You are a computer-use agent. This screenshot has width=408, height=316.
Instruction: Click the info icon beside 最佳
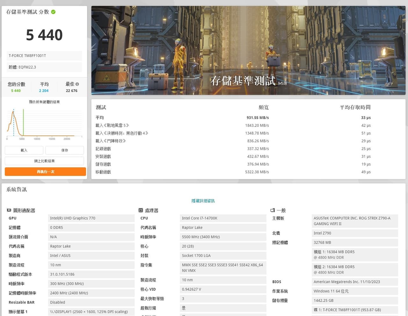[x=77, y=84]
